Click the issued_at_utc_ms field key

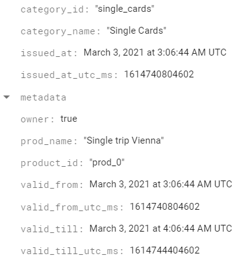pos(69,75)
